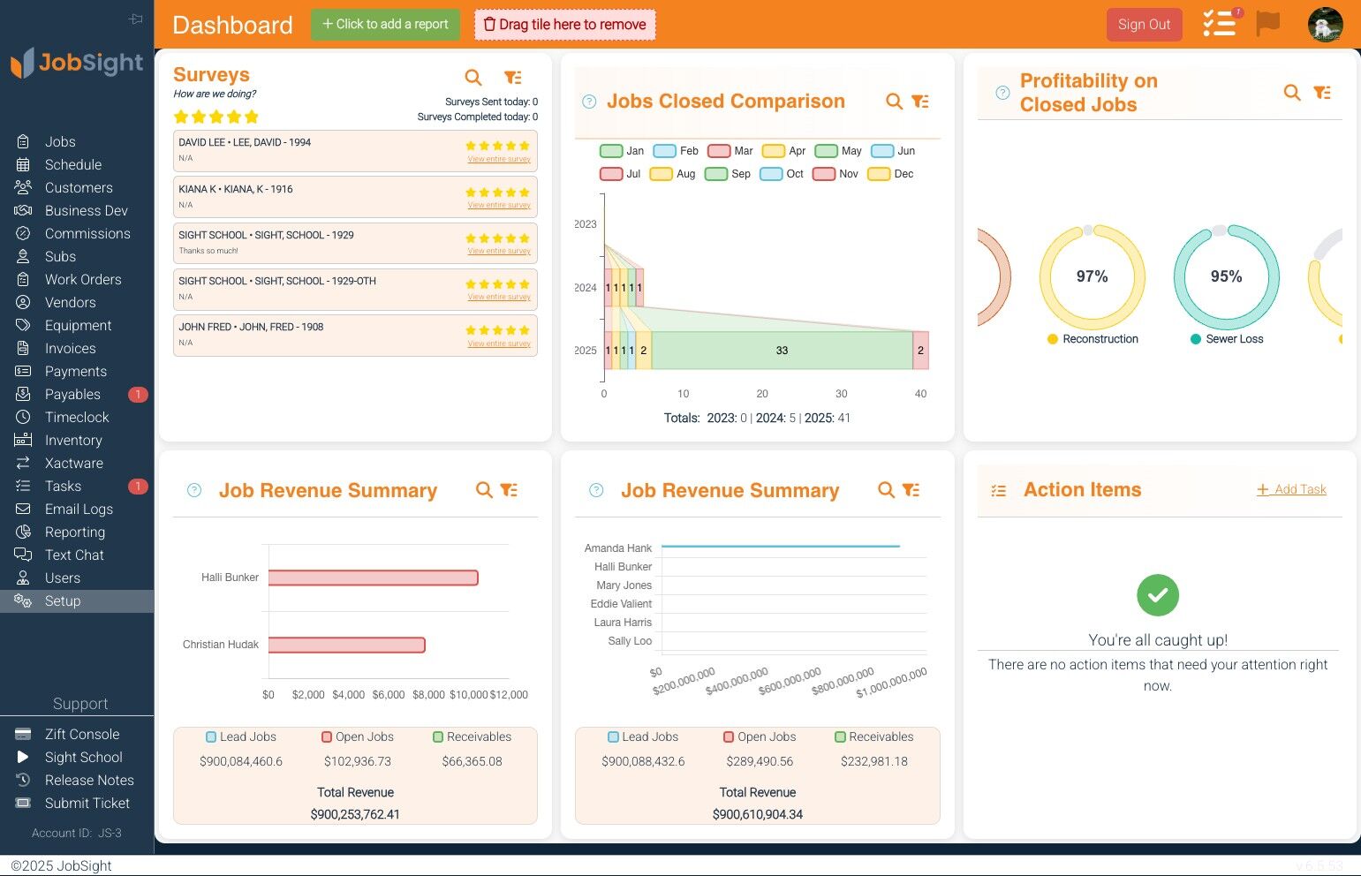Screen dimensions: 1361x876
Task: View entire survey for David Lee
Action: (x=499, y=159)
